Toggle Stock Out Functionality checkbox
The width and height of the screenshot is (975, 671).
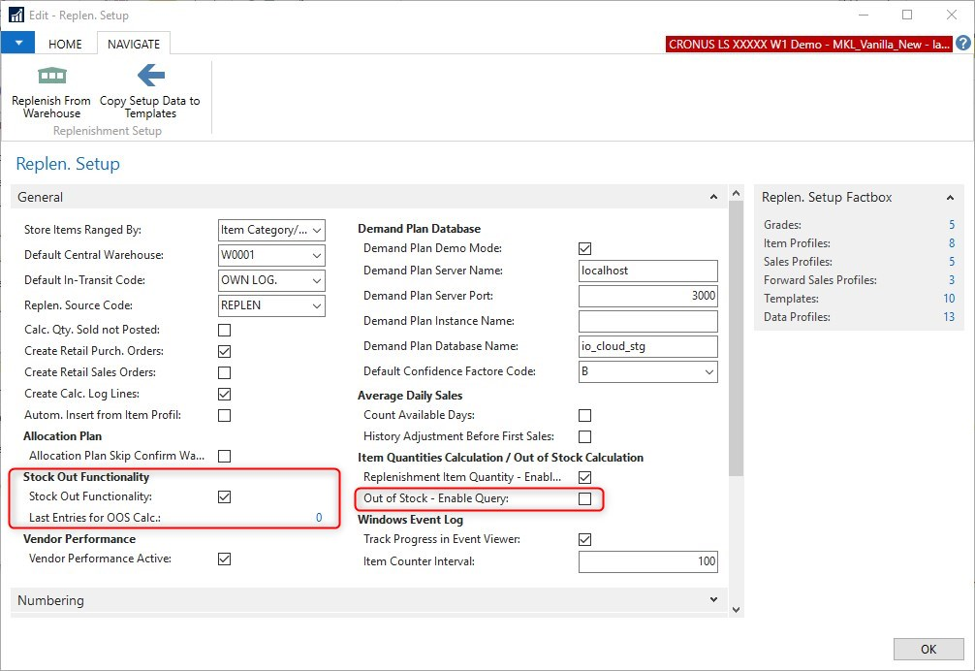225,497
